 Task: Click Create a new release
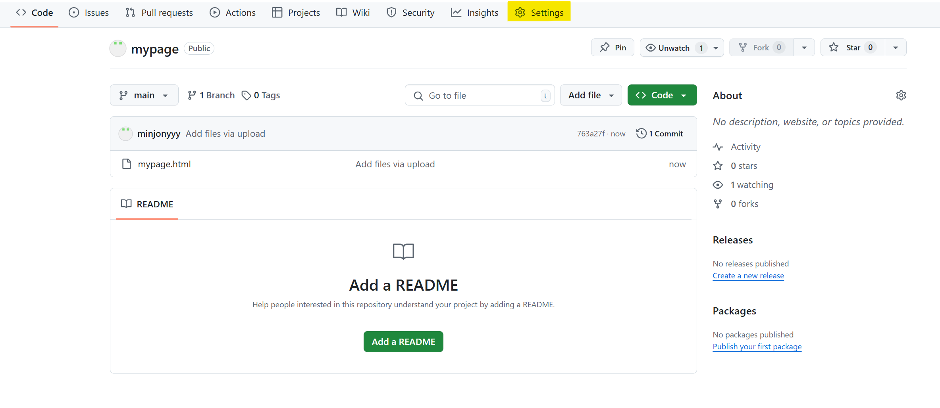point(748,276)
